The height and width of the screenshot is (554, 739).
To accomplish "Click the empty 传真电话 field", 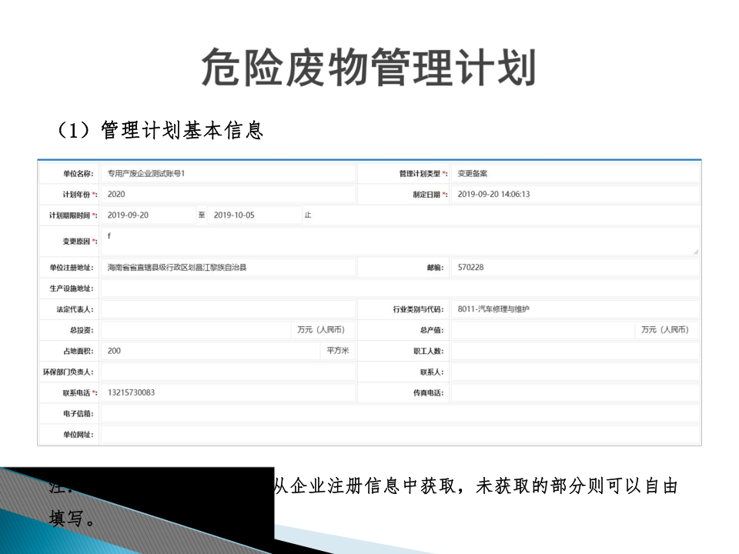I will 574,392.
